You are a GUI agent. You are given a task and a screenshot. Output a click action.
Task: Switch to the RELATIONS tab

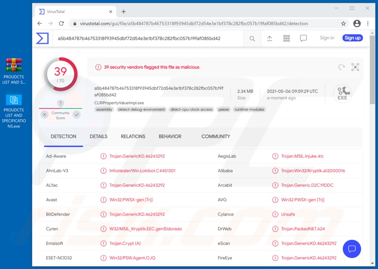pos(133,137)
